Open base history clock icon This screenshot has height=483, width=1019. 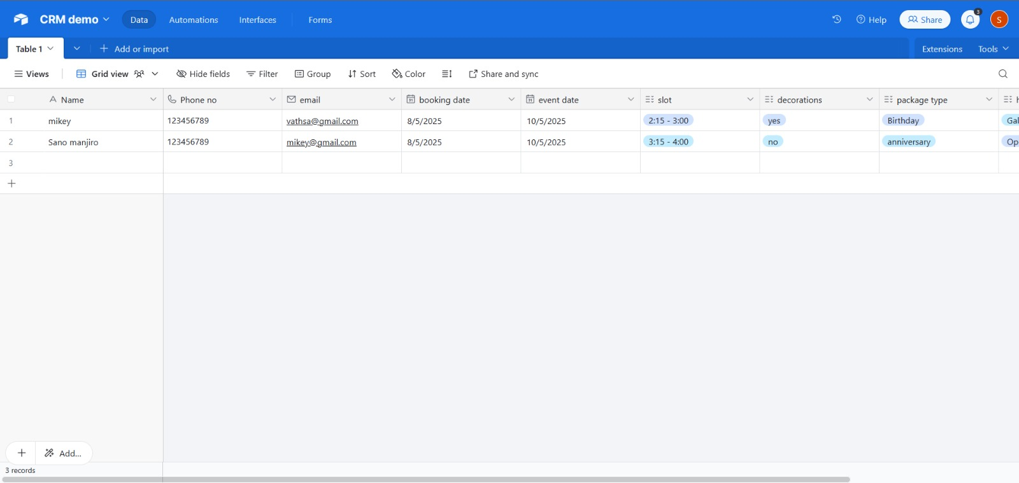[837, 20]
